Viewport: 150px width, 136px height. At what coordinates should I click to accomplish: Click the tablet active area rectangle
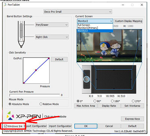pos(114,79)
